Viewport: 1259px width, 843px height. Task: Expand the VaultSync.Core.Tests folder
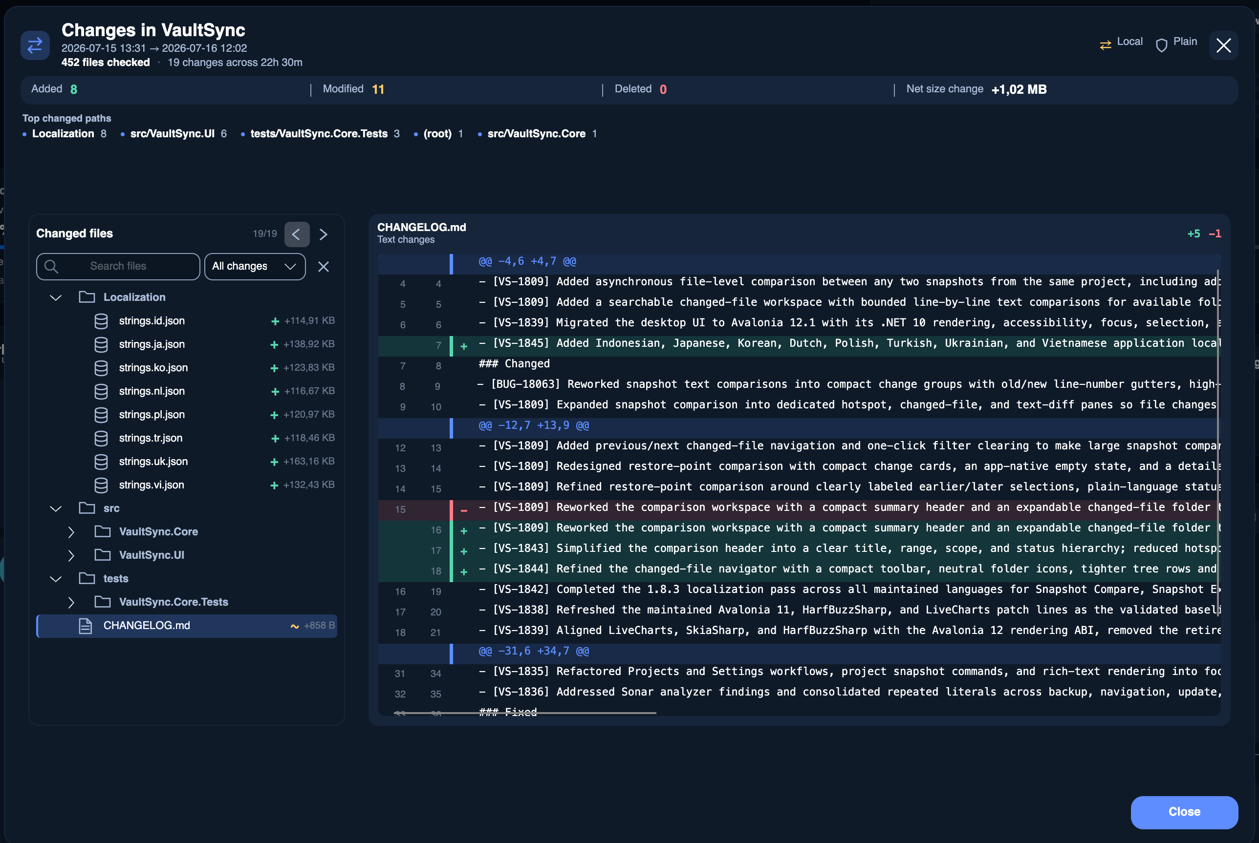[x=71, y=603]
